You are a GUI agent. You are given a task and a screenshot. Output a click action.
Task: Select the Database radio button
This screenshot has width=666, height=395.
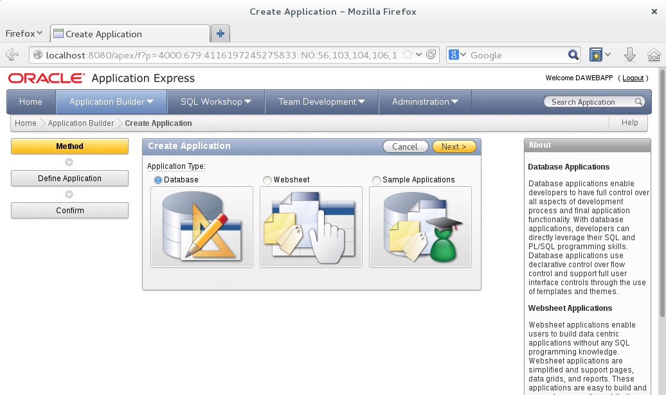(x=158, y=180)
